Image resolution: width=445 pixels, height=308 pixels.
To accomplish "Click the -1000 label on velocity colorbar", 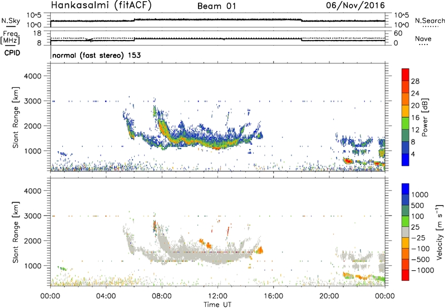I will 423,270.
